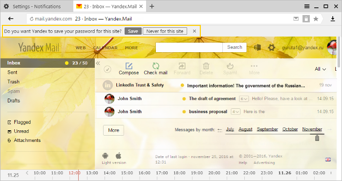
Task: Toggle unread dot on business proposal message
Action: point(184,112)
